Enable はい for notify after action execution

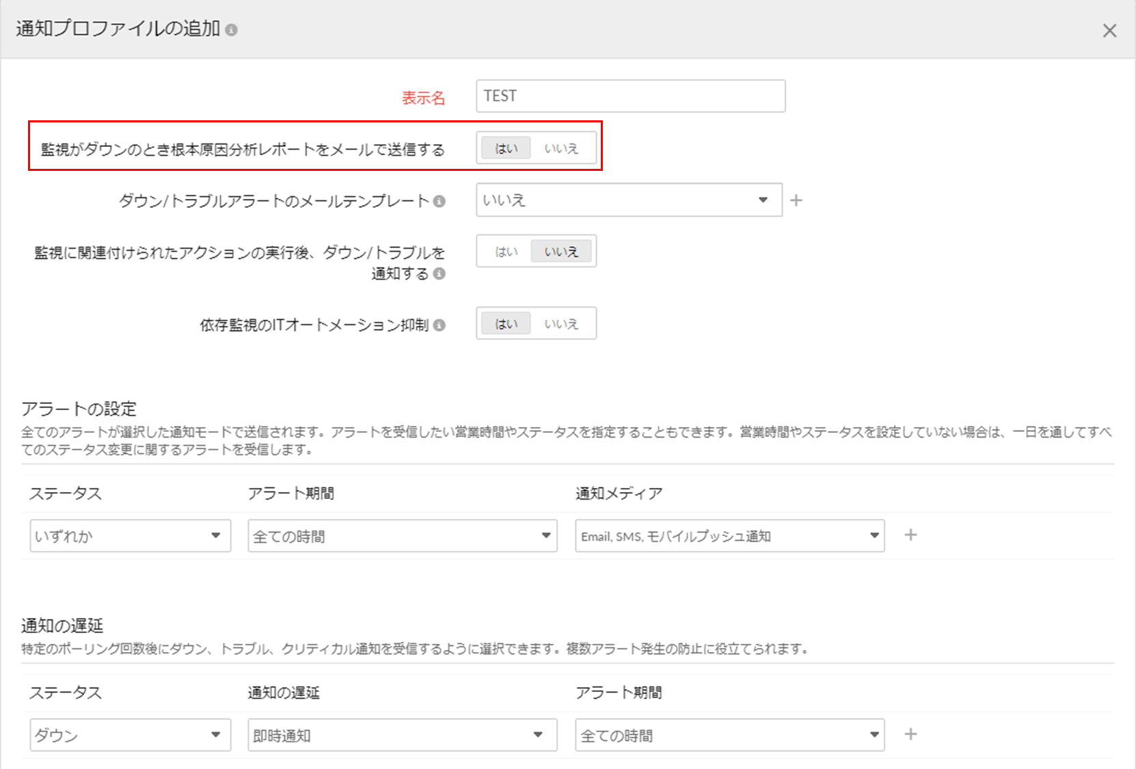pos(506,252)
